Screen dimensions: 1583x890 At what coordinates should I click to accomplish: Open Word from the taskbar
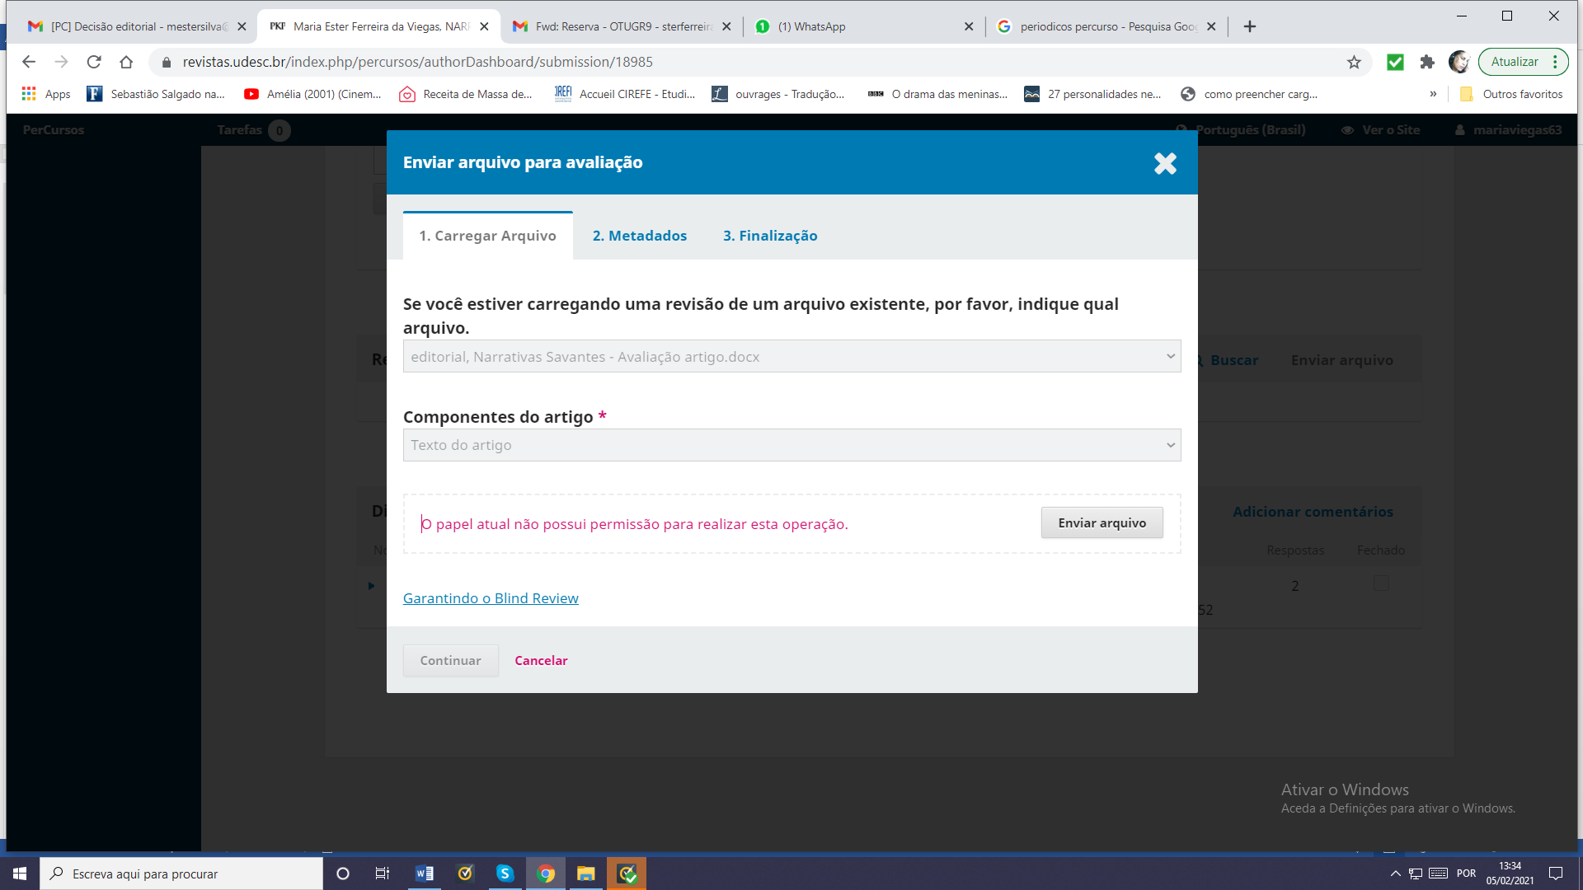pyautogui.click(x=425, y=874)
